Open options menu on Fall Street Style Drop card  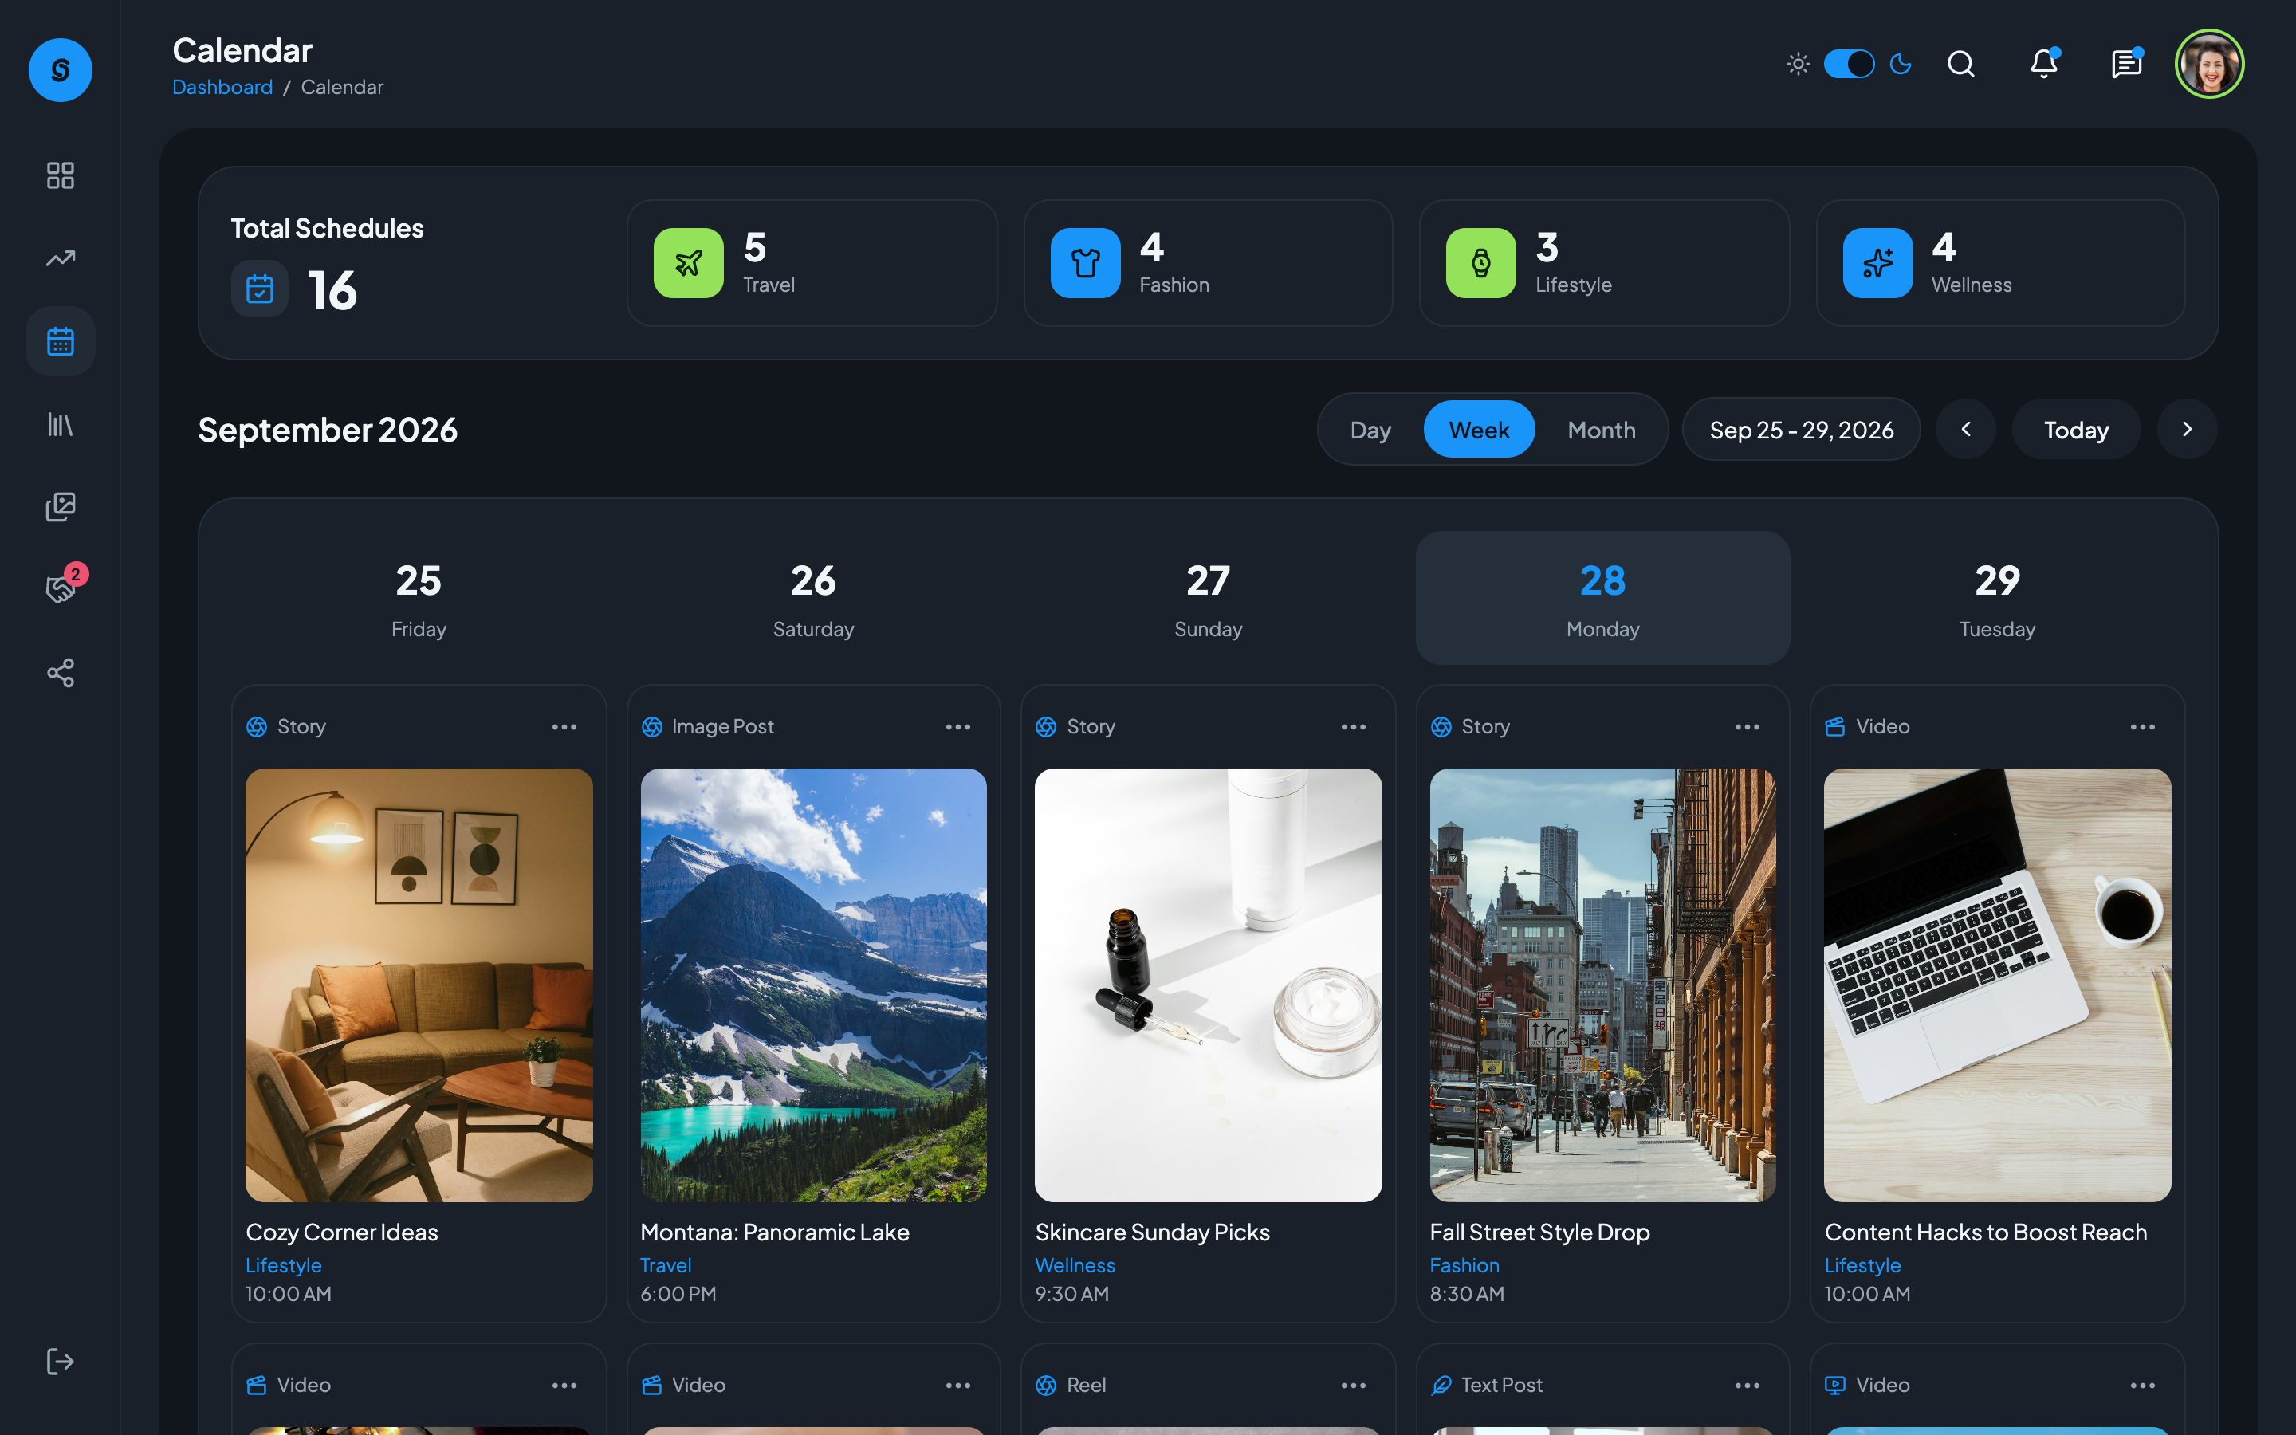1748,727
